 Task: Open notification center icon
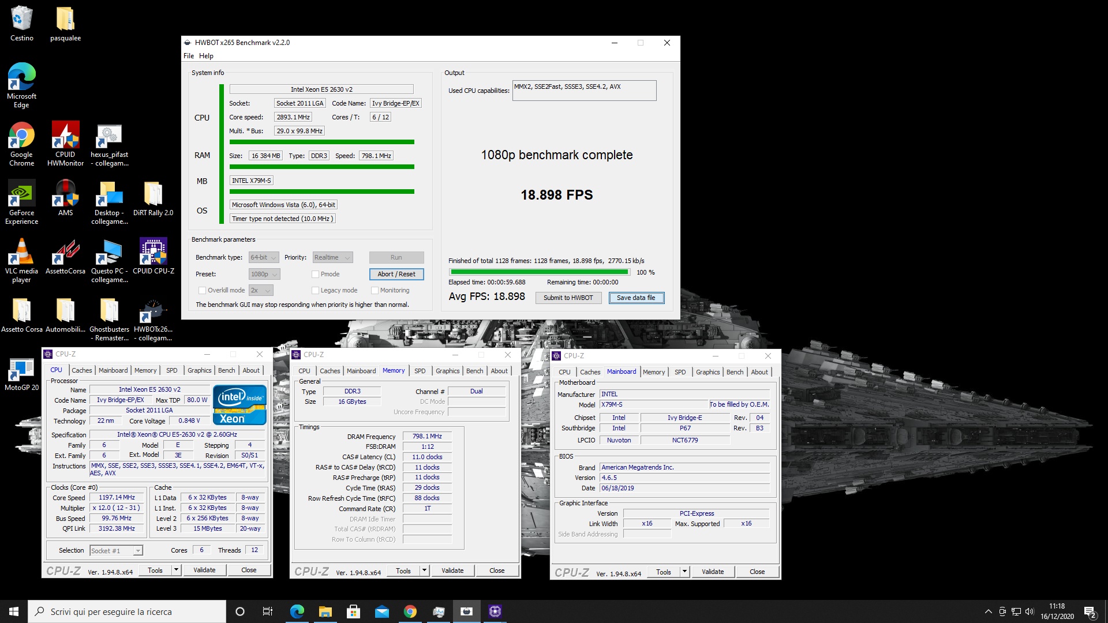[1090, 611]
